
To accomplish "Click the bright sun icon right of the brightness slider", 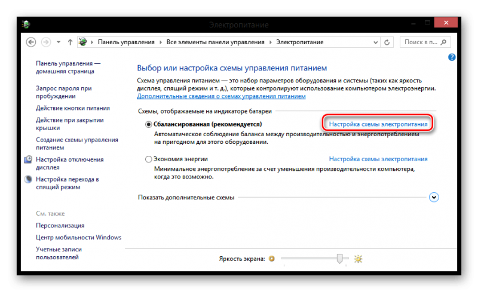I will (358, 259).
